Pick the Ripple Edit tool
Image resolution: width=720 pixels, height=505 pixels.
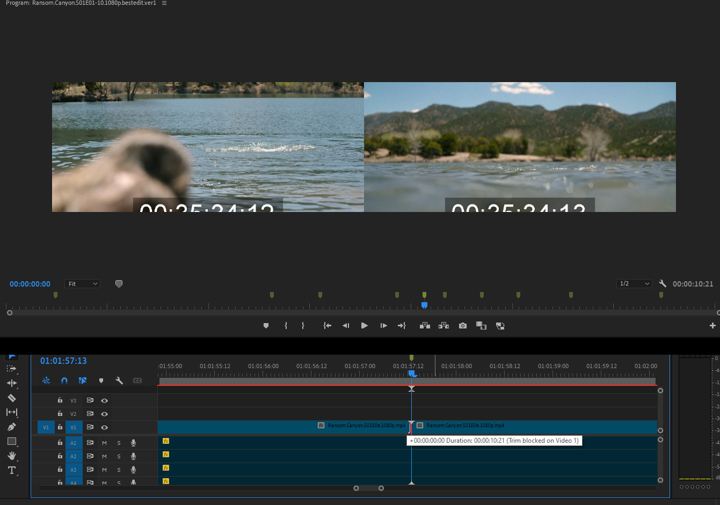11,383
